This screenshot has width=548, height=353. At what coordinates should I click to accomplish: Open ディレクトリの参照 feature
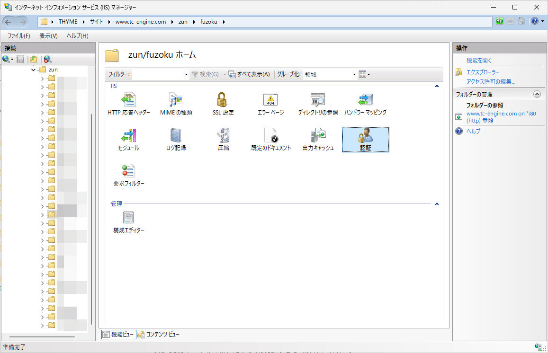(x=318, y=104)
